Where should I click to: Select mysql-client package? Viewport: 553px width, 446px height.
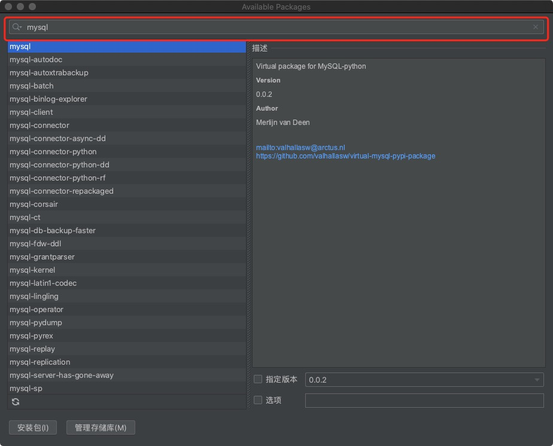point(127,112)
